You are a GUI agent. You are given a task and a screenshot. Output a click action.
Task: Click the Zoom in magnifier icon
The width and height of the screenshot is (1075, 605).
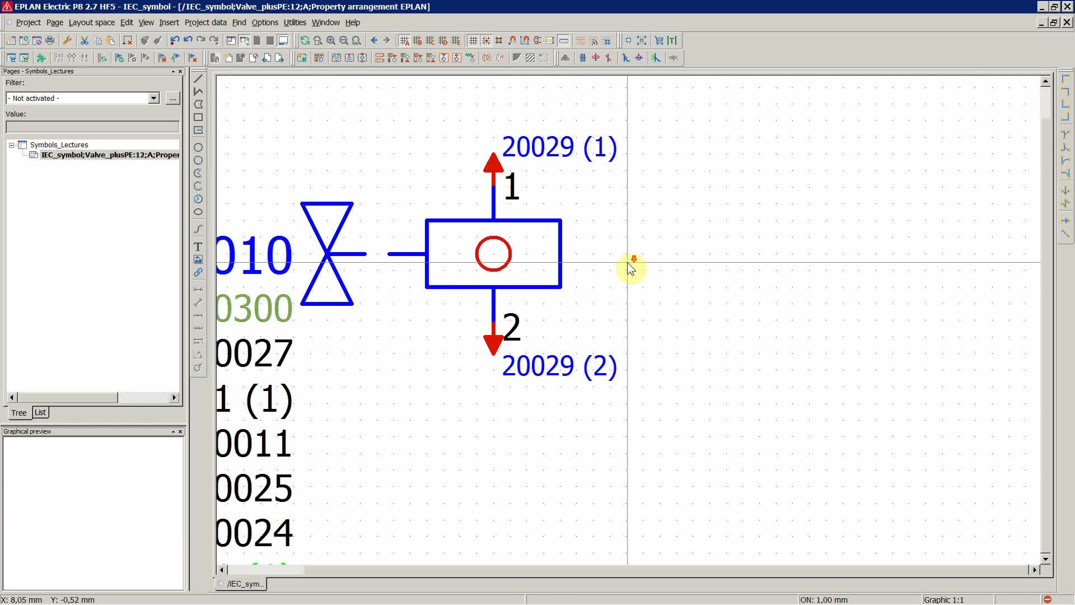331,40
